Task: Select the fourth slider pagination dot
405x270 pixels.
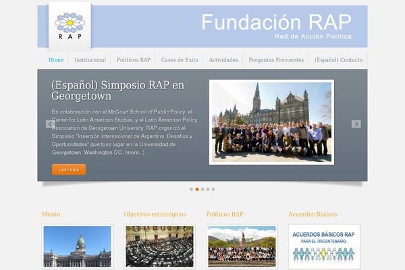Action: coord(208,190)
